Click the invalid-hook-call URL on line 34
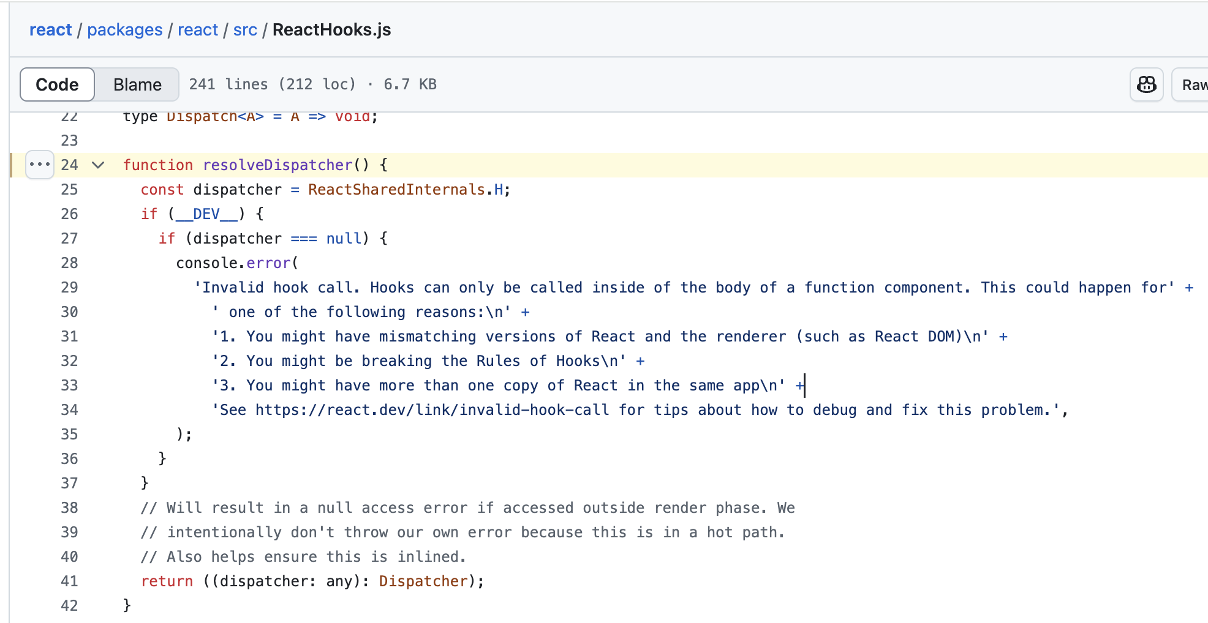The image size is (1208, 623). [x=432, y=410]
